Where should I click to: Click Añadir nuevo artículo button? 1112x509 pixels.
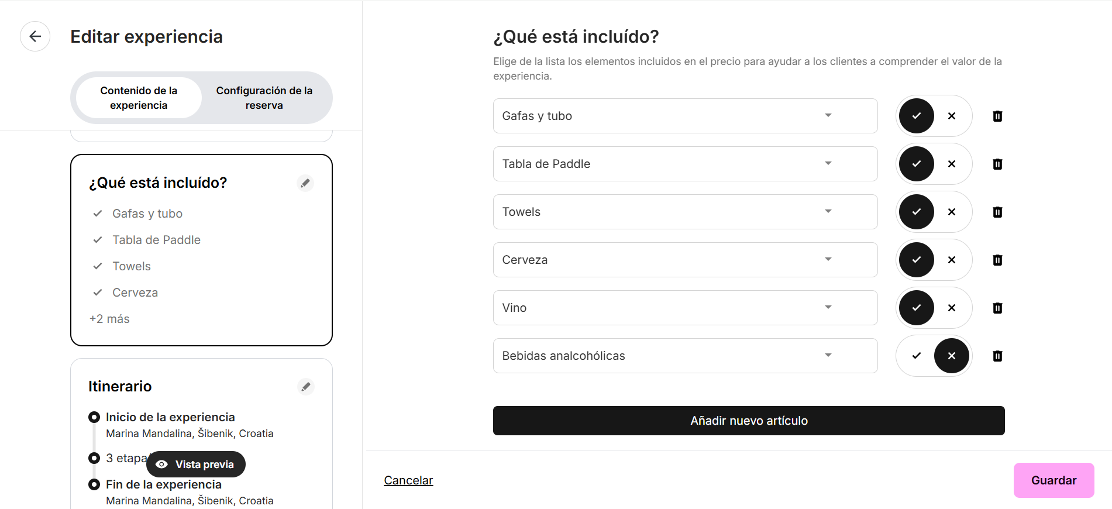pos(749,421)
